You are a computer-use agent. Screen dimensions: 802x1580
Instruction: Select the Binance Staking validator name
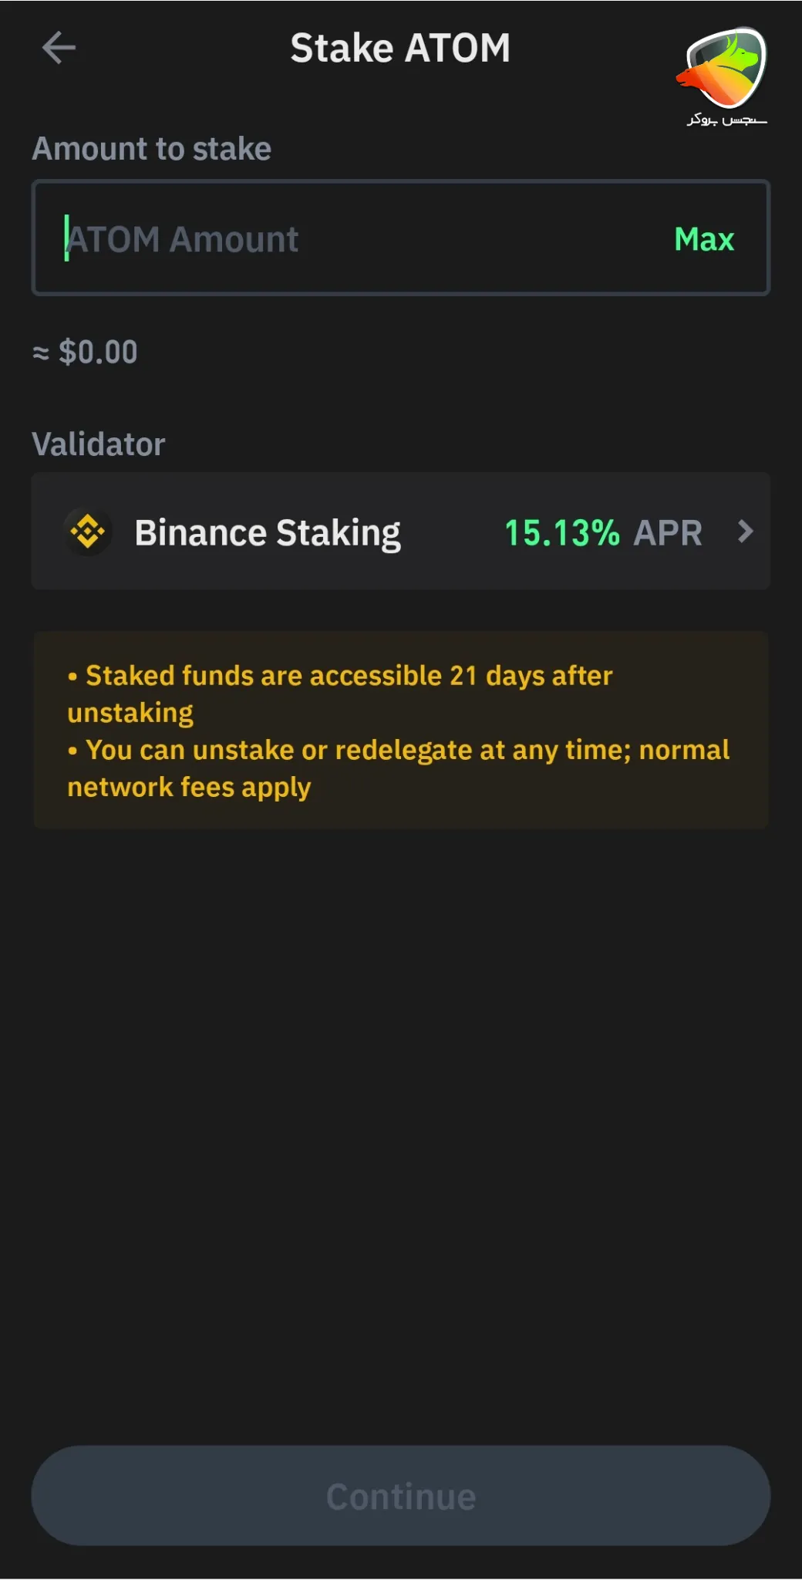point(268,533)
